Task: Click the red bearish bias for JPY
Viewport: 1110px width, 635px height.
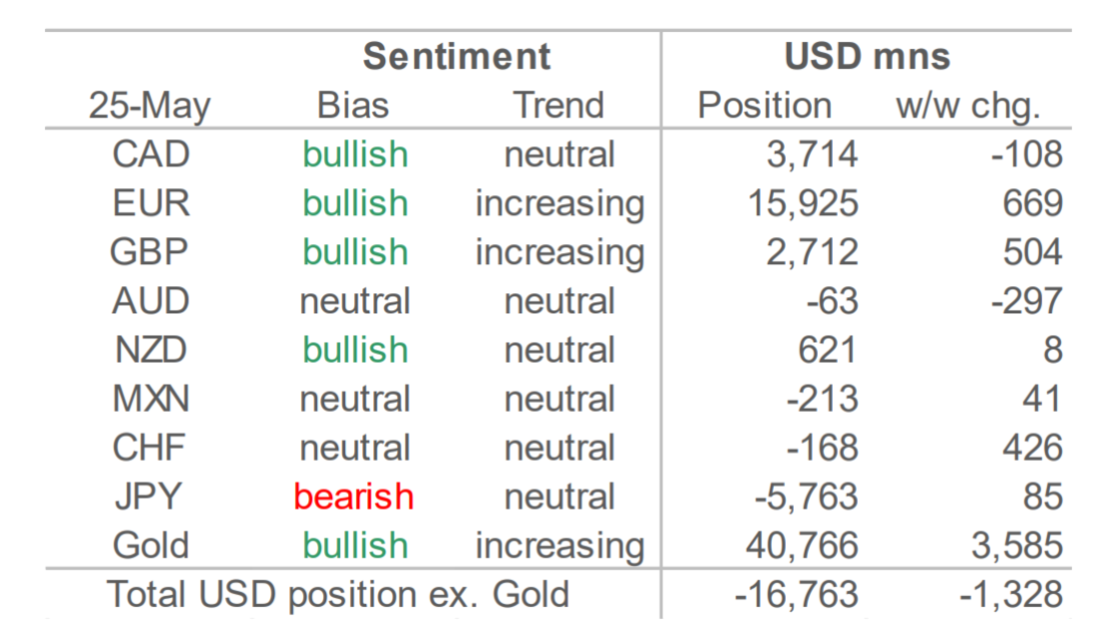Action: 354,496
